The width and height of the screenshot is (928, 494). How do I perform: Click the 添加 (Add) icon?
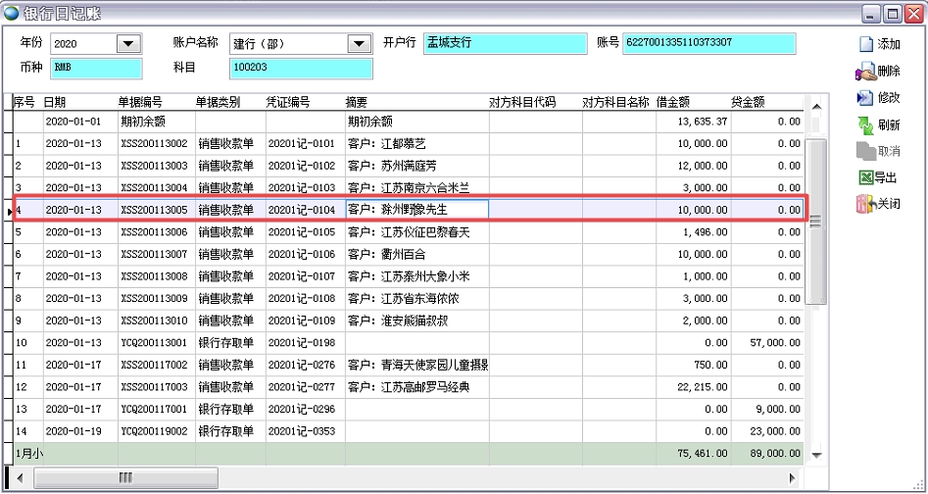(866, 44)
